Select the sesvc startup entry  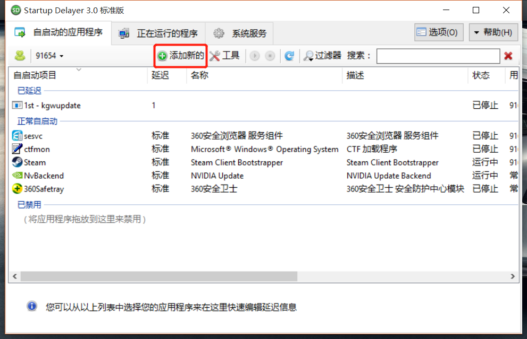264,136
